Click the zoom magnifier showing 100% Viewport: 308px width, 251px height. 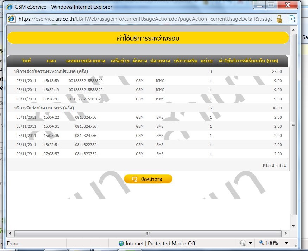click(x=262, y=243)
